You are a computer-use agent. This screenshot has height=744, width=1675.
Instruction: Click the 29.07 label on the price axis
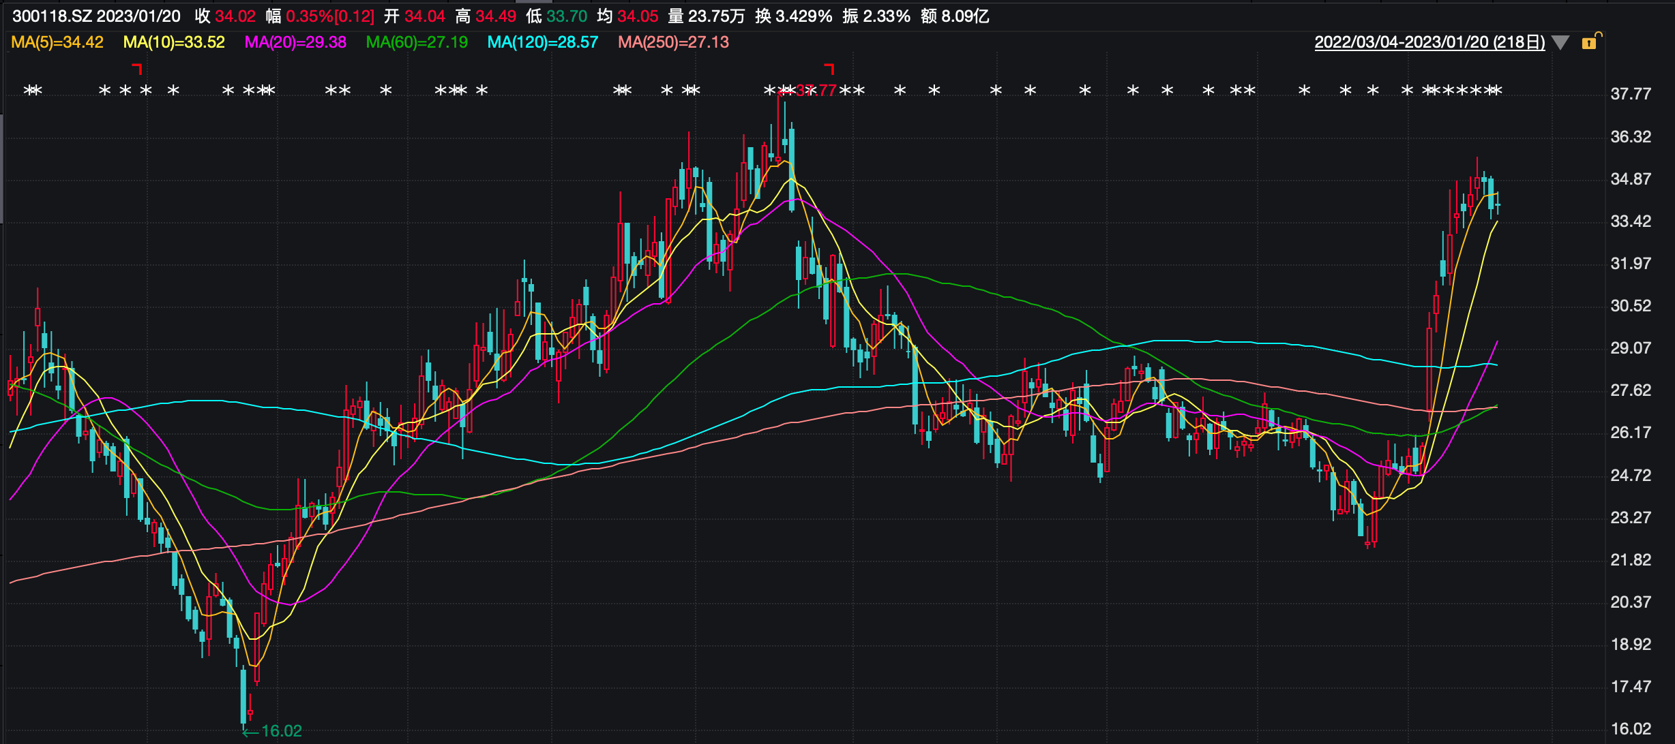[1630, 348]
